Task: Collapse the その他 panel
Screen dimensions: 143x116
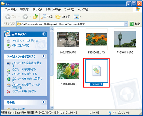Action: [x=44, y=102]
